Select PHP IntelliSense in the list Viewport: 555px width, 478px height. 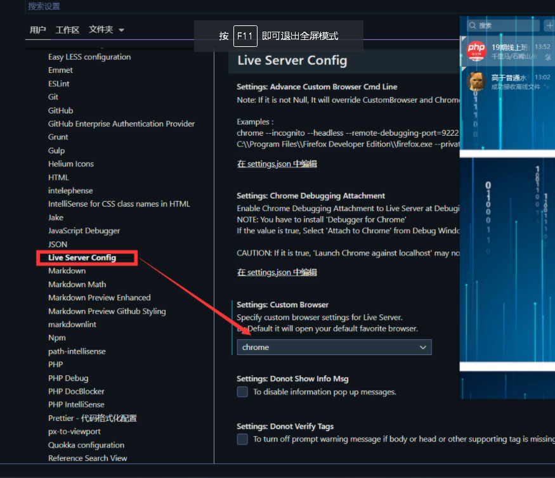[x=76, y=404]
